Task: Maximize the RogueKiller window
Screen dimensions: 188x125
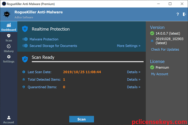Action: click(x=170, y=4)
